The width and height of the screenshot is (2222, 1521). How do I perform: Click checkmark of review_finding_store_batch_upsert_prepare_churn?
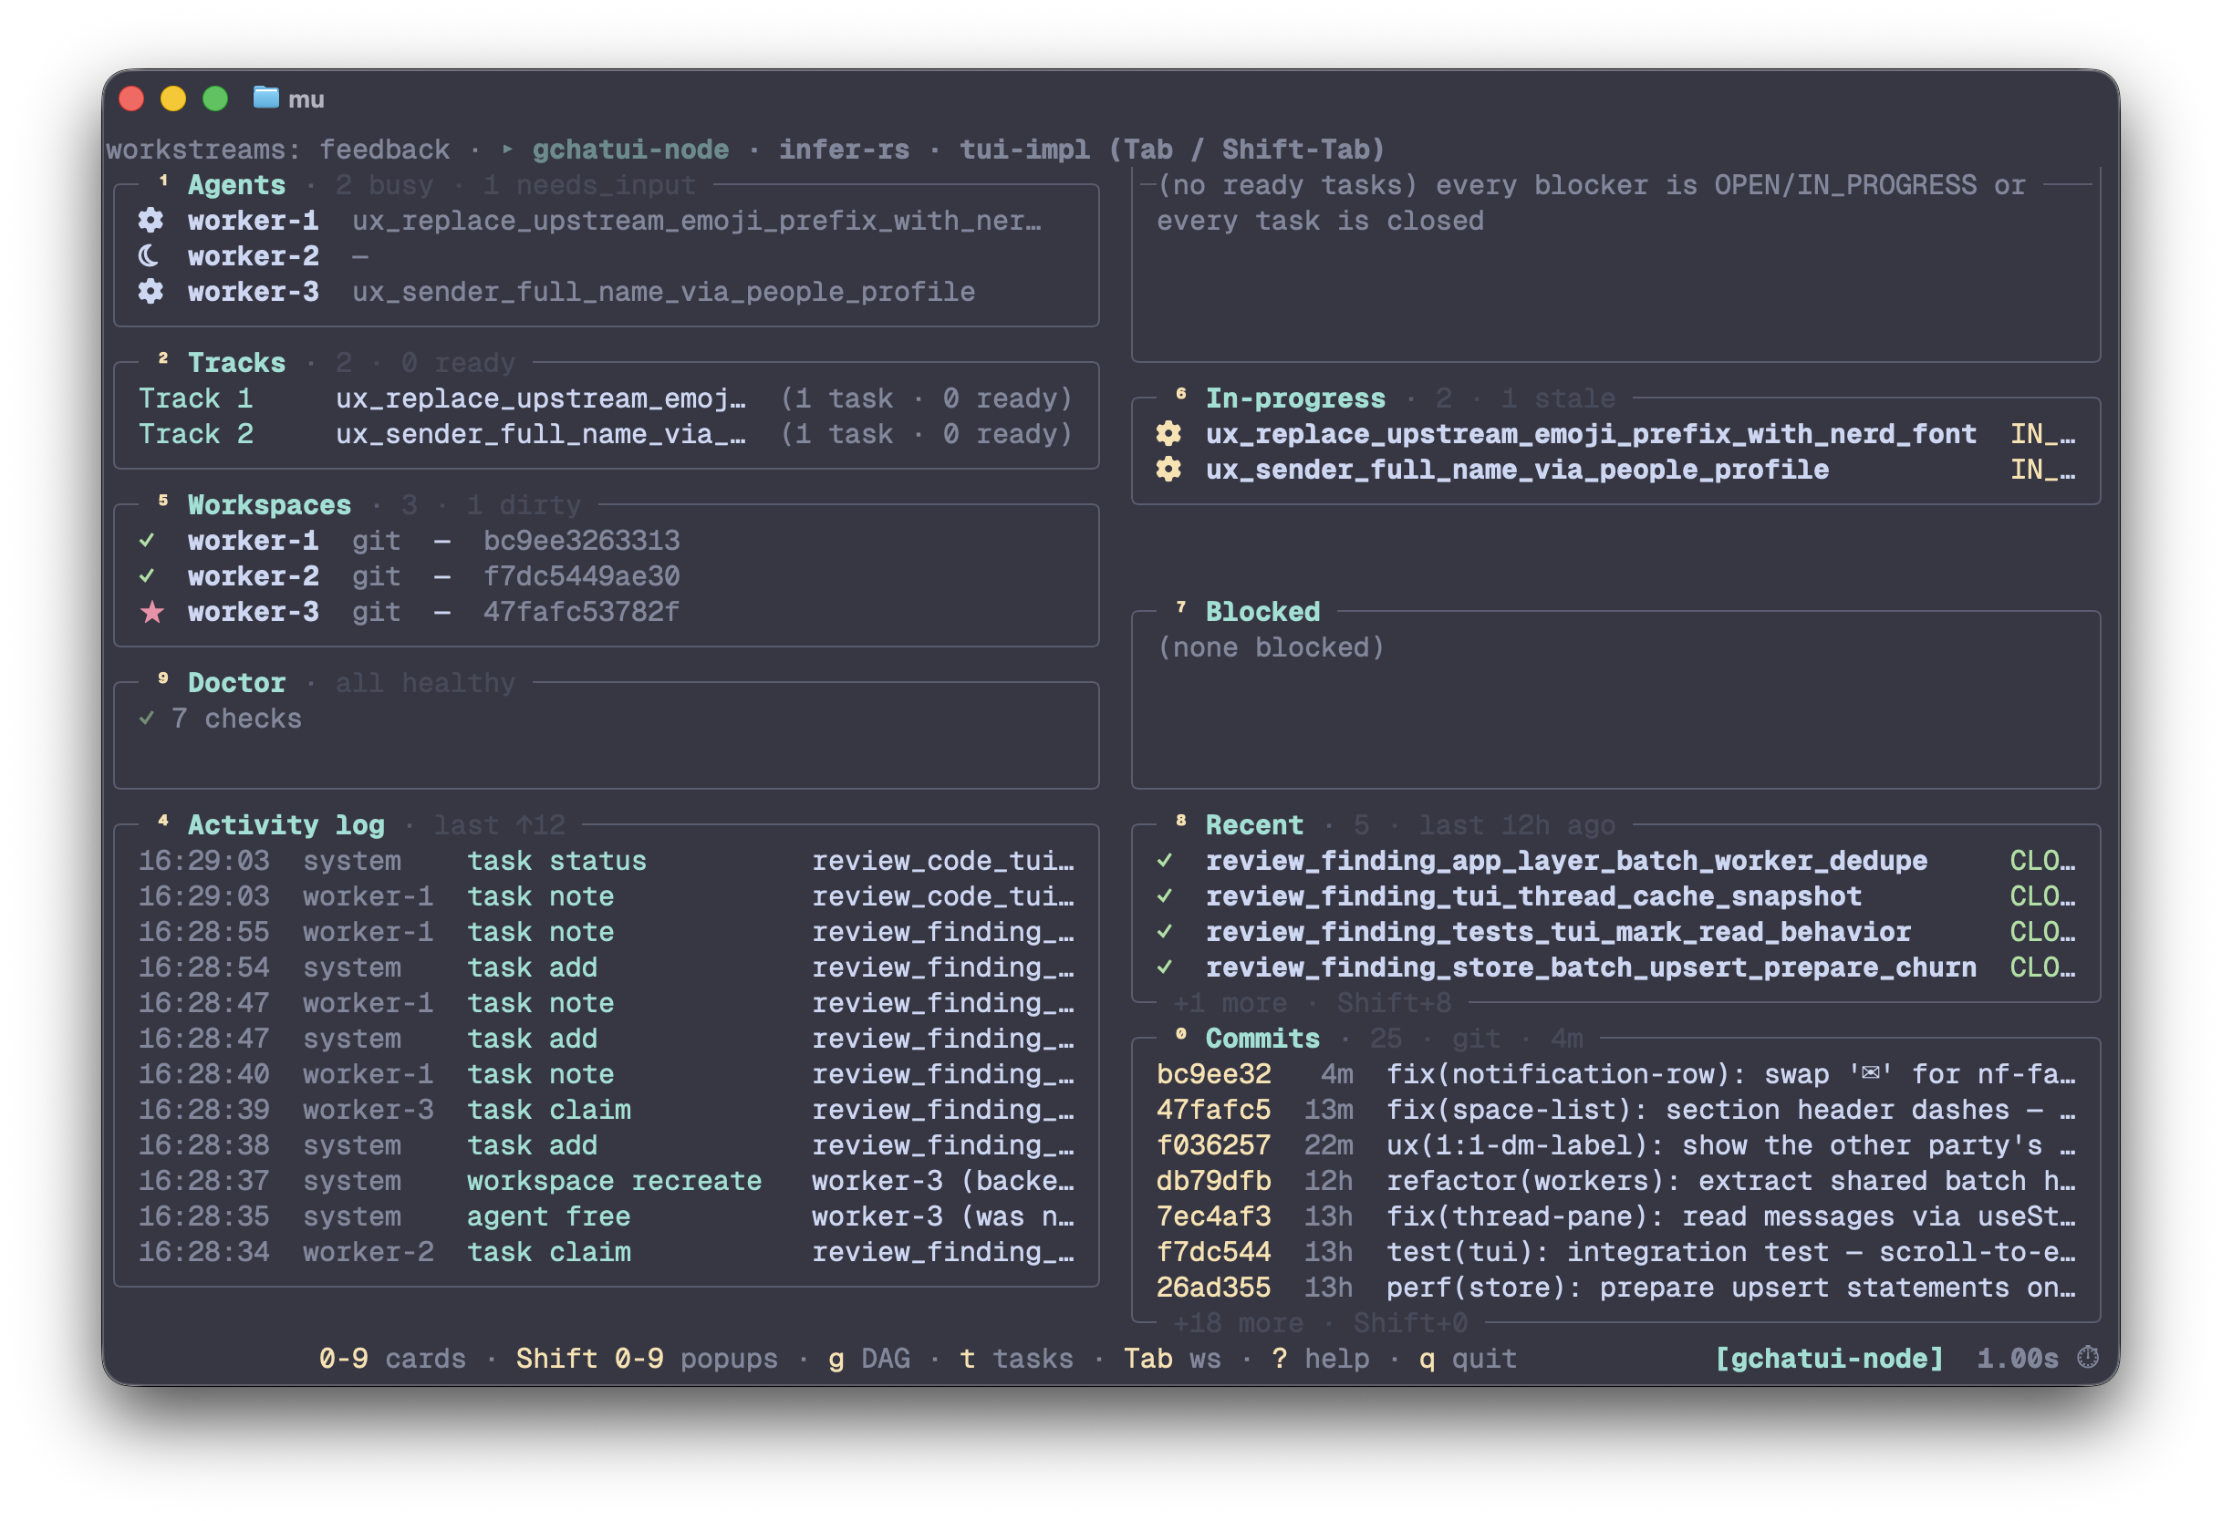[1165, 967]
